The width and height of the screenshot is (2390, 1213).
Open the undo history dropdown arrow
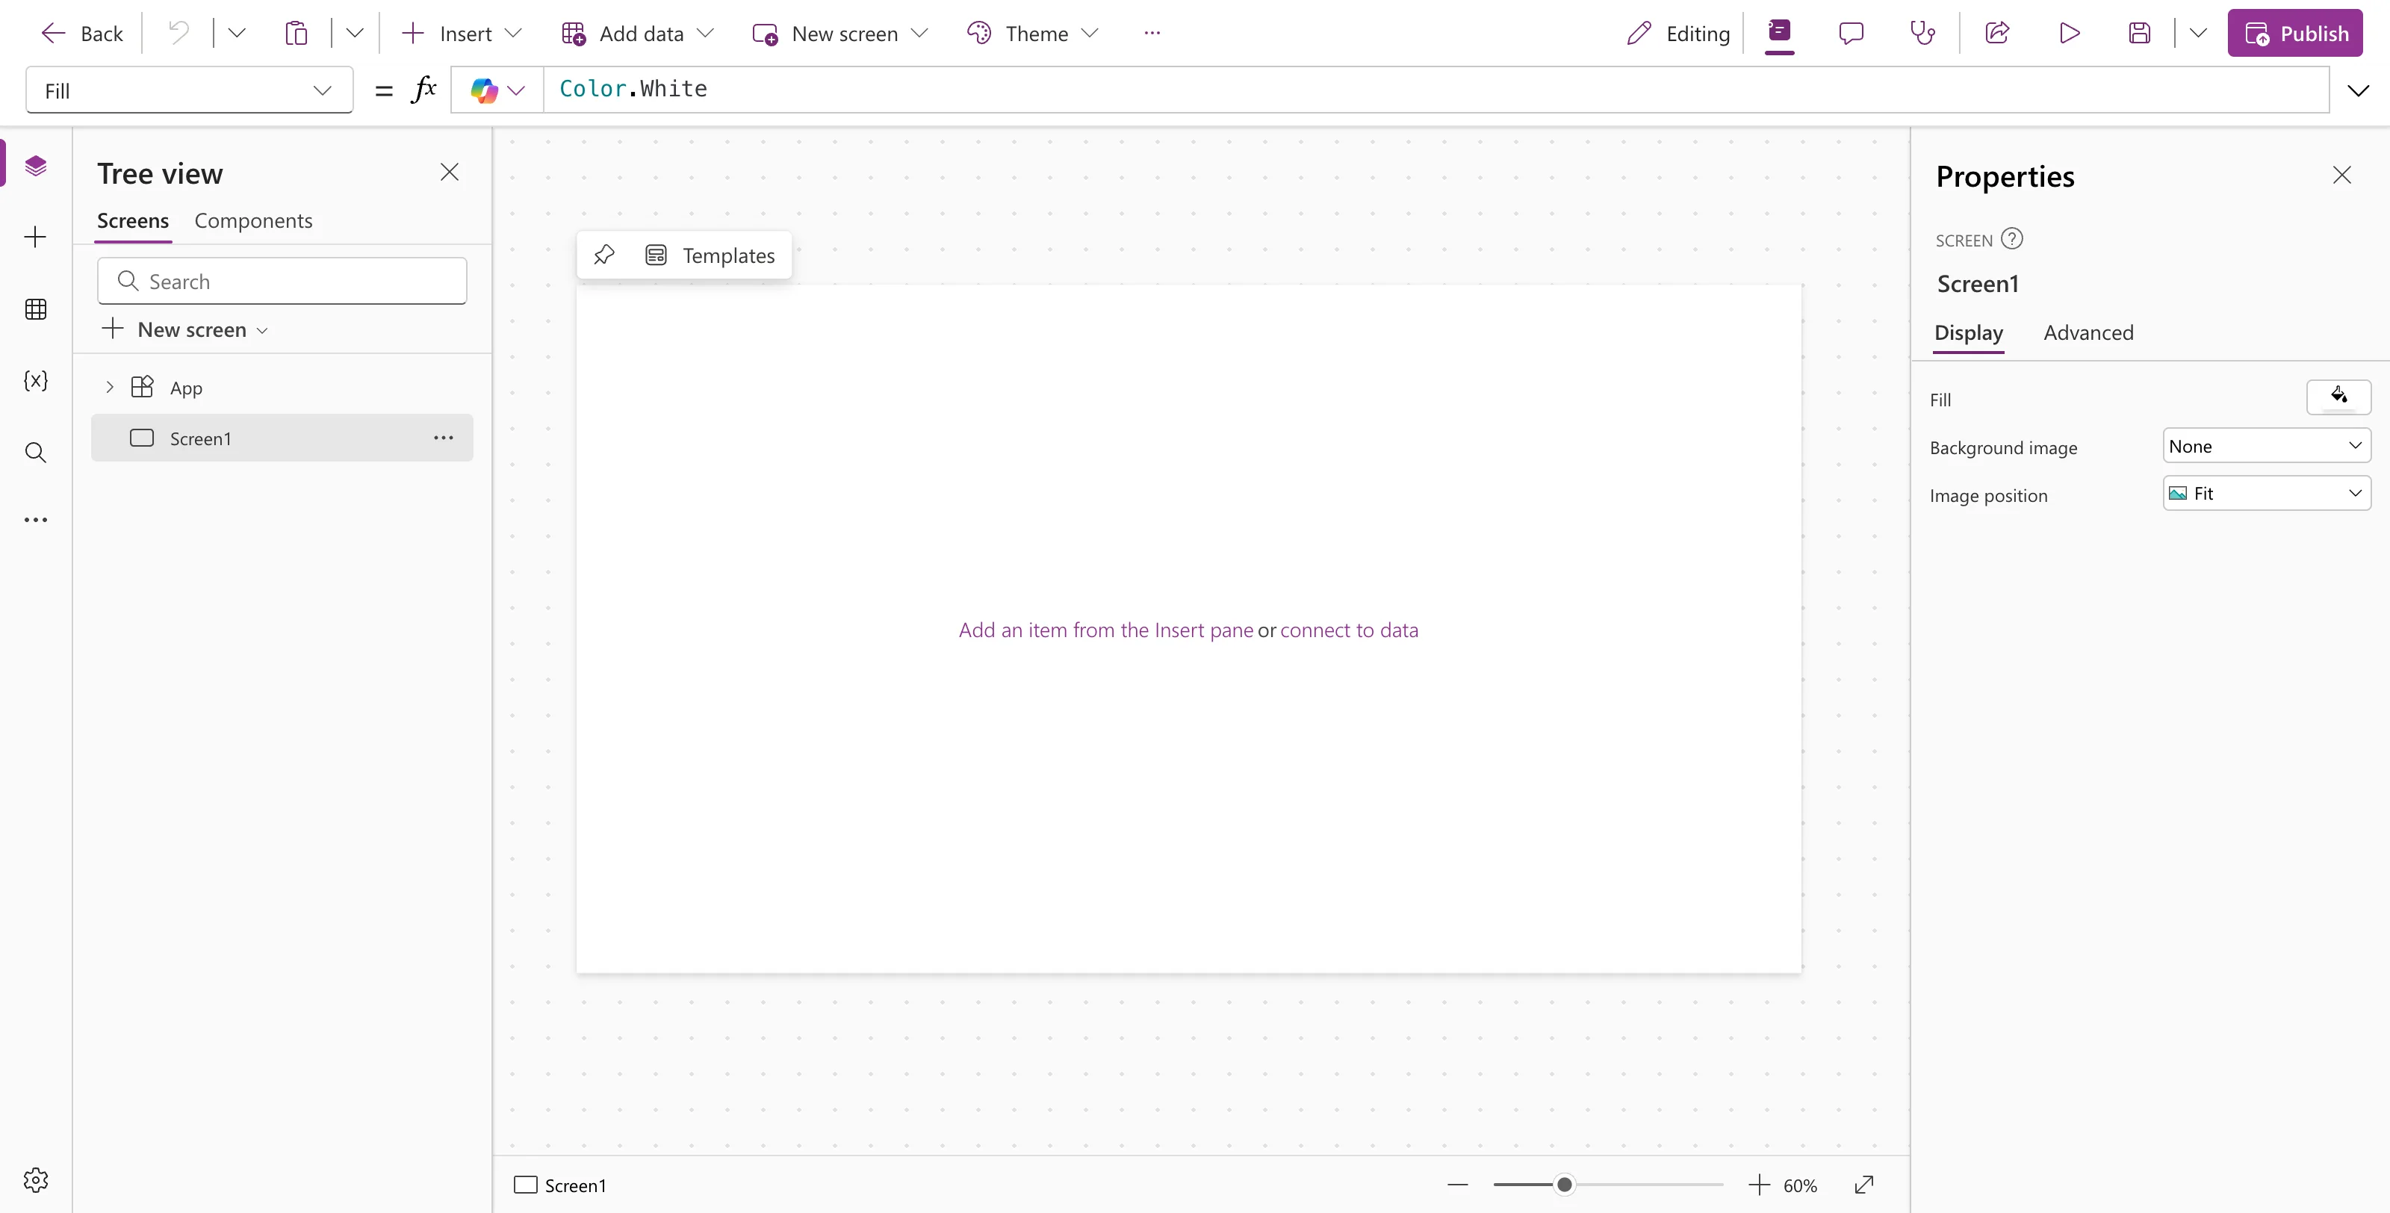click(x=237, y=34)
